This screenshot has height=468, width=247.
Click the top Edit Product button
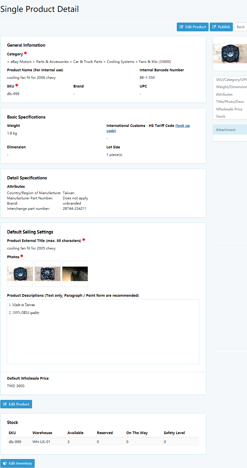pos(192,27)
